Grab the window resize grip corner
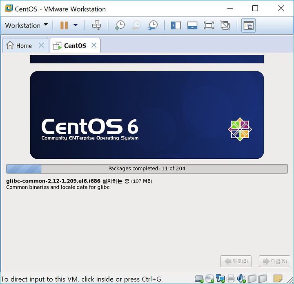The height and width of the screenshot is (284, 294). (290, 280)
